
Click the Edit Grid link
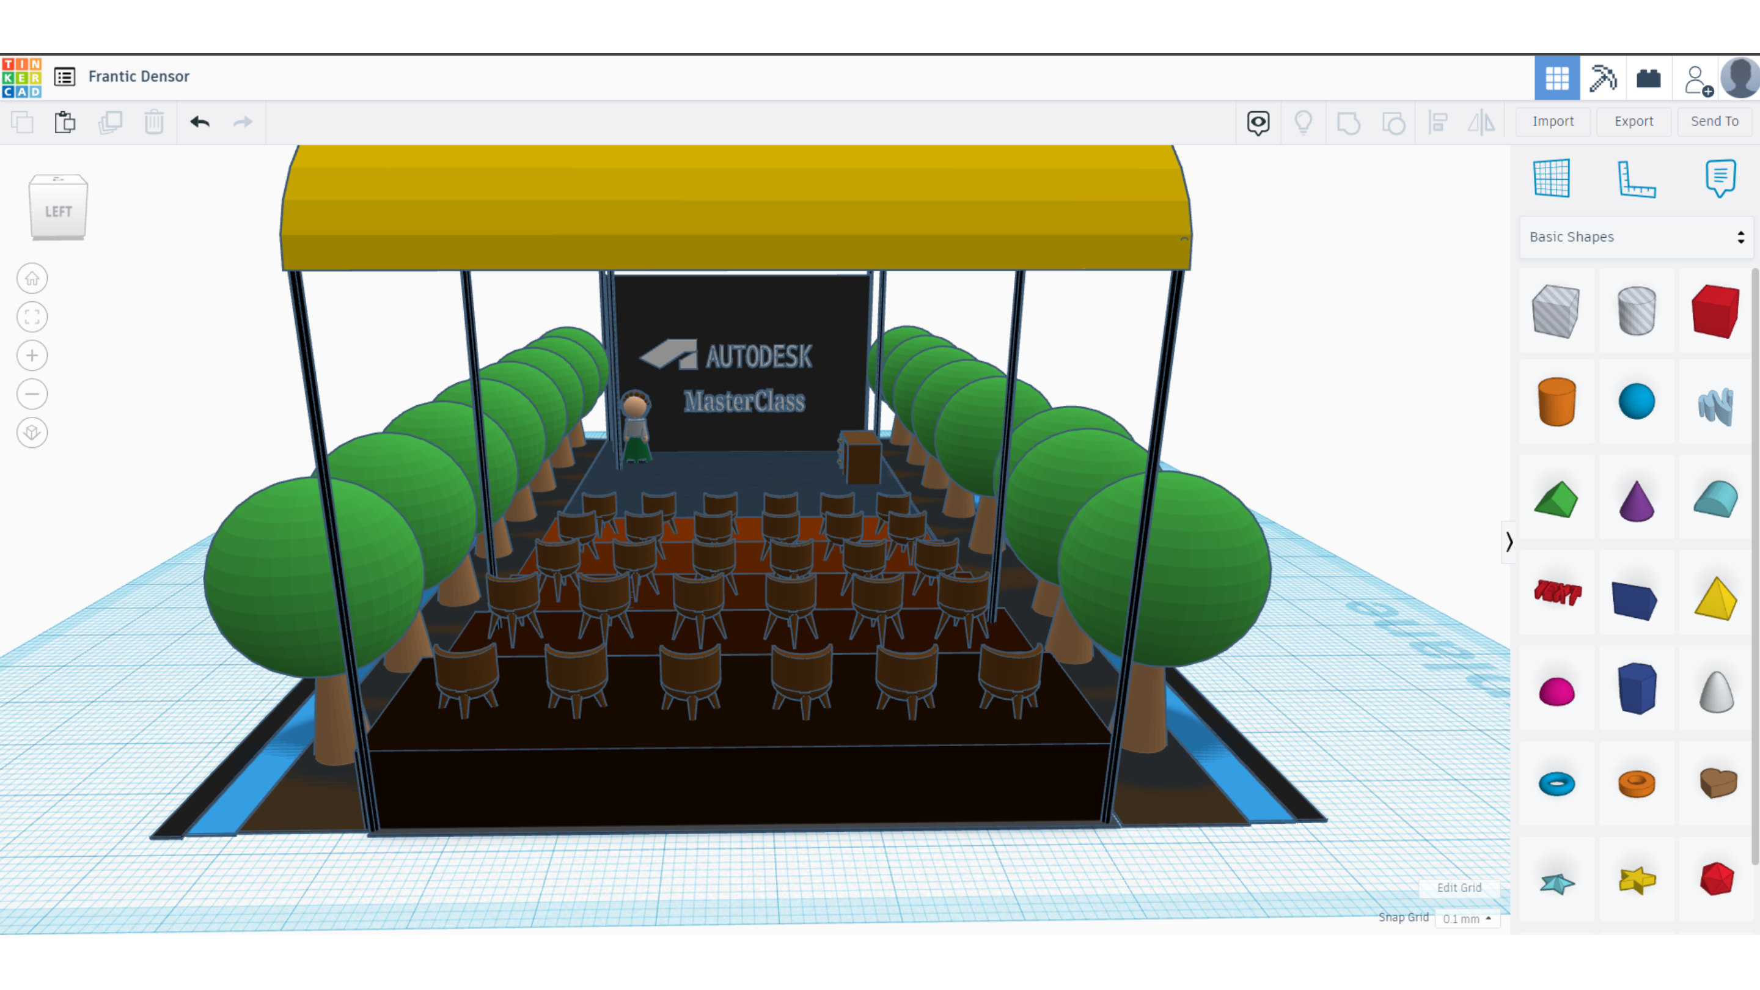[1459, 887]
